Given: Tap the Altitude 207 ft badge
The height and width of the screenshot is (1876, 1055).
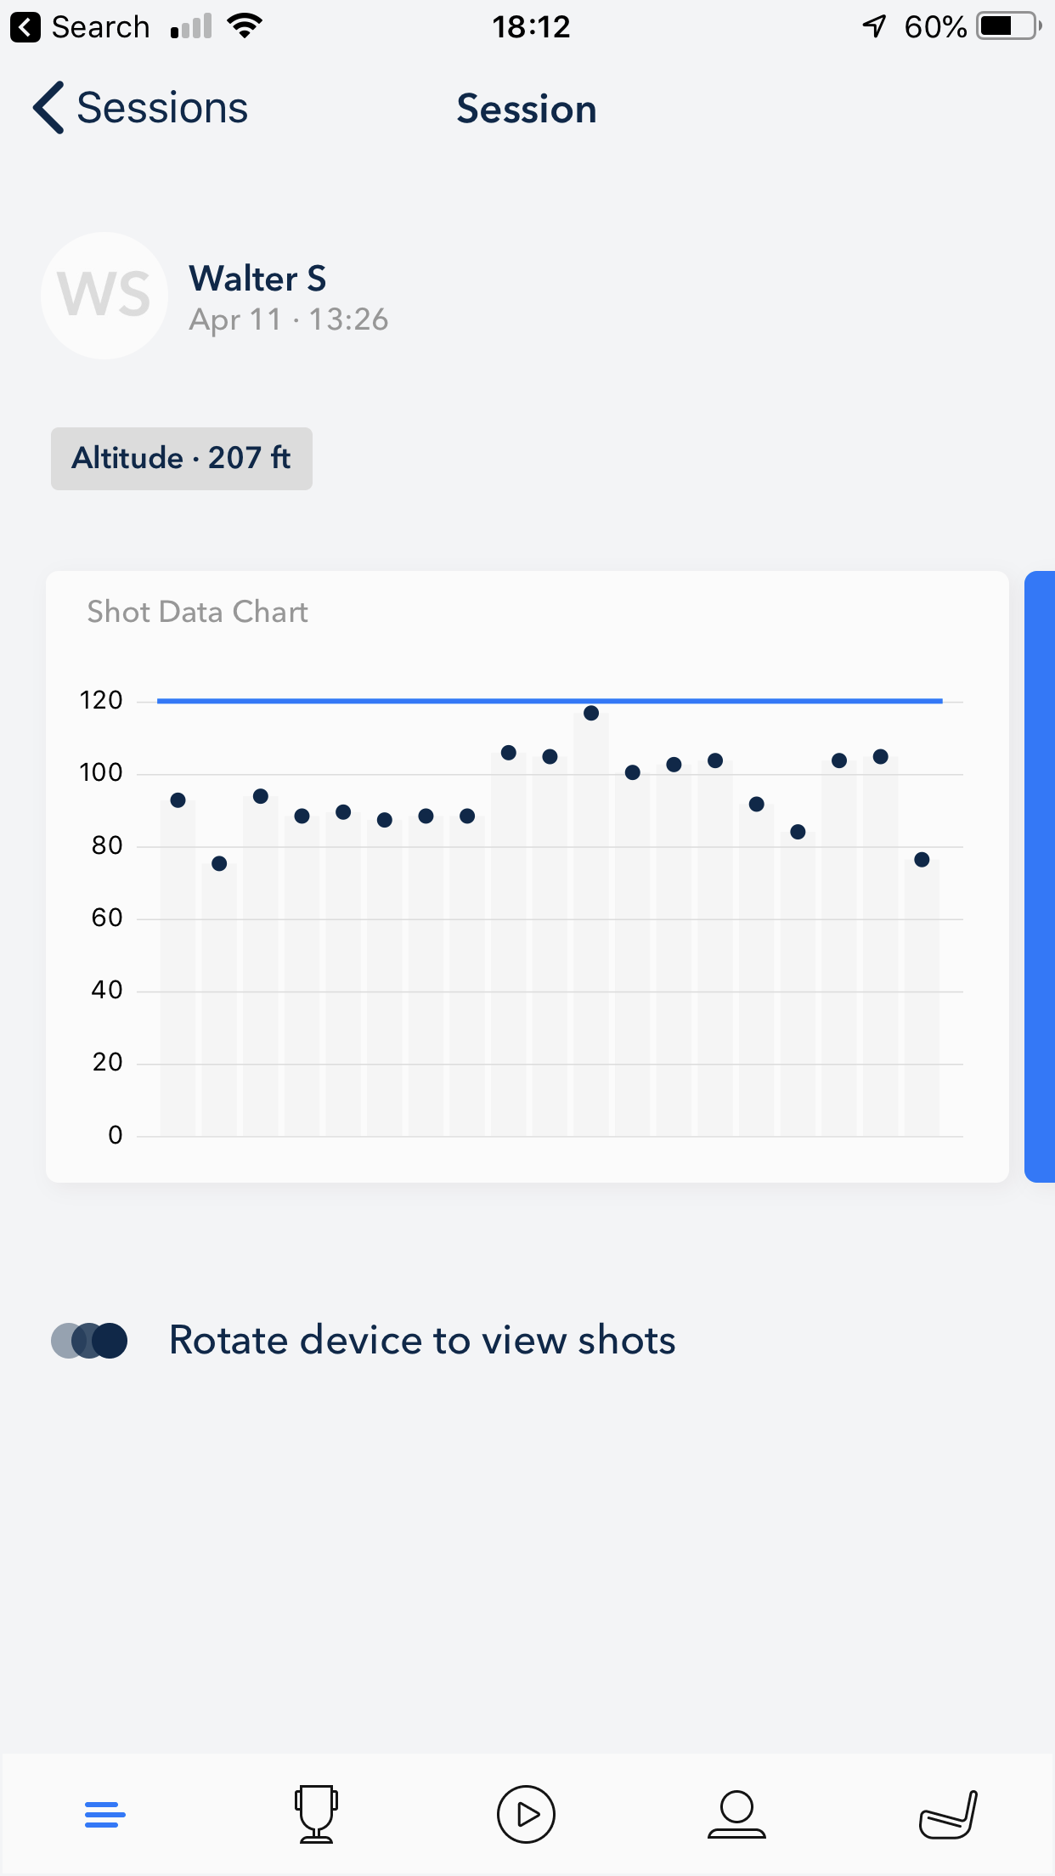Looking at the screenshot, I should [182, 459].
